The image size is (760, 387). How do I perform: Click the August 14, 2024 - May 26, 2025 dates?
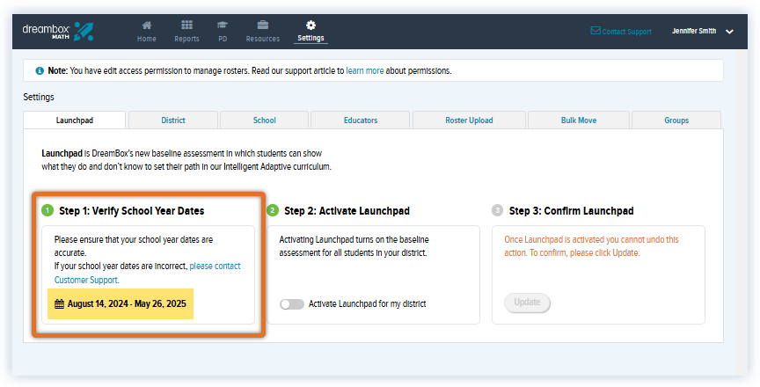click(x=127, y=303)
